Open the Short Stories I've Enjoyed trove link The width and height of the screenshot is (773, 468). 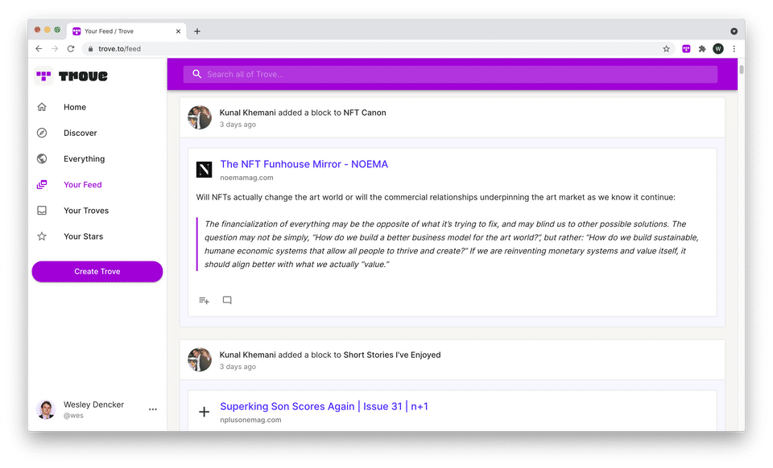coord(392,355)
